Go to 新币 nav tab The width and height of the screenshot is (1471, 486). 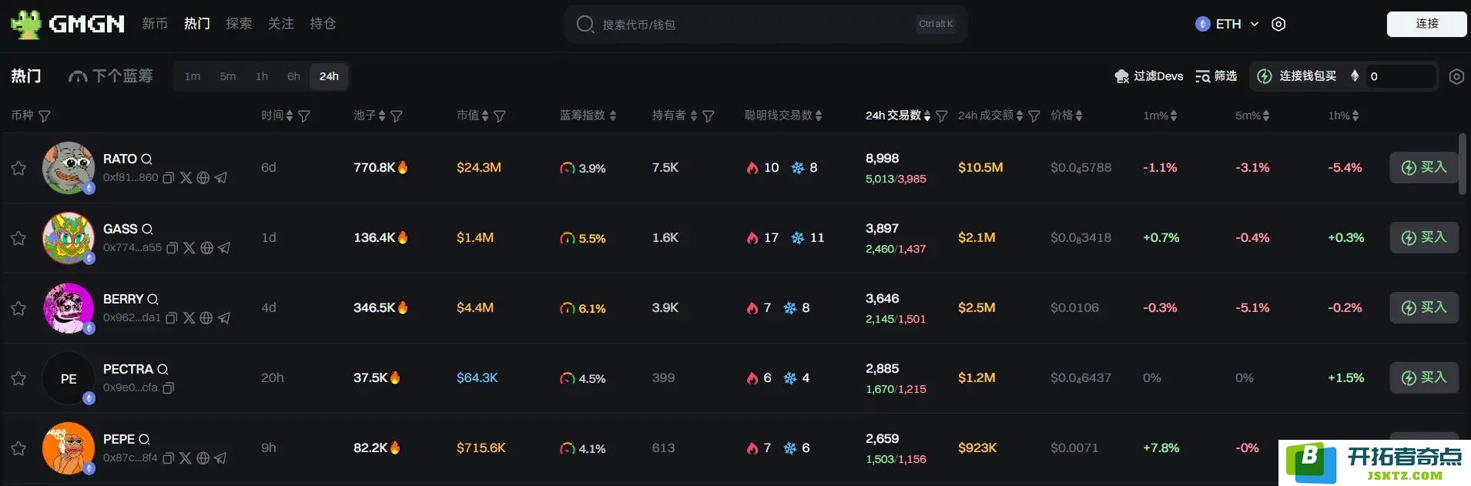coord(155,24)
